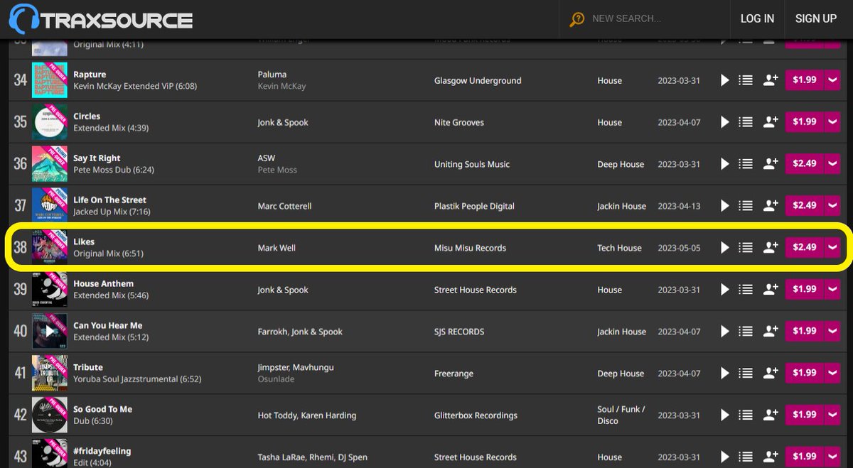
Task: Play the track Likes
Action: coord(724,248)
